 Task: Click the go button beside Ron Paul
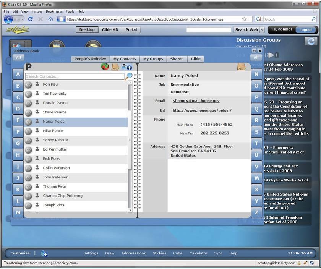28,84
